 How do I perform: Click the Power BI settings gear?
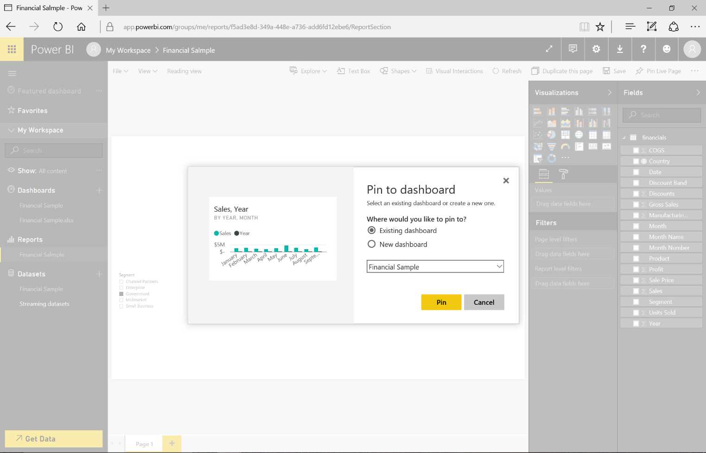click(596, 49)
